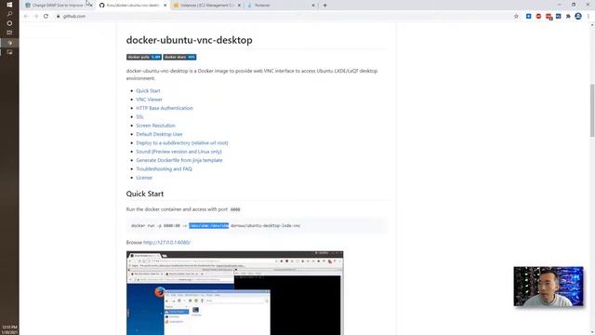The image size is (595, 335).
Task: Open the http://127.0.0.1:6080/ link
Action: coord(166,242)
